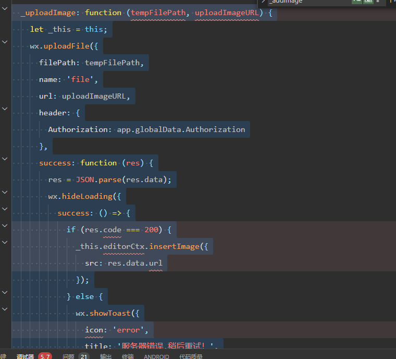
Task: Fold the insertImage call block
Action: pos(5,242)
